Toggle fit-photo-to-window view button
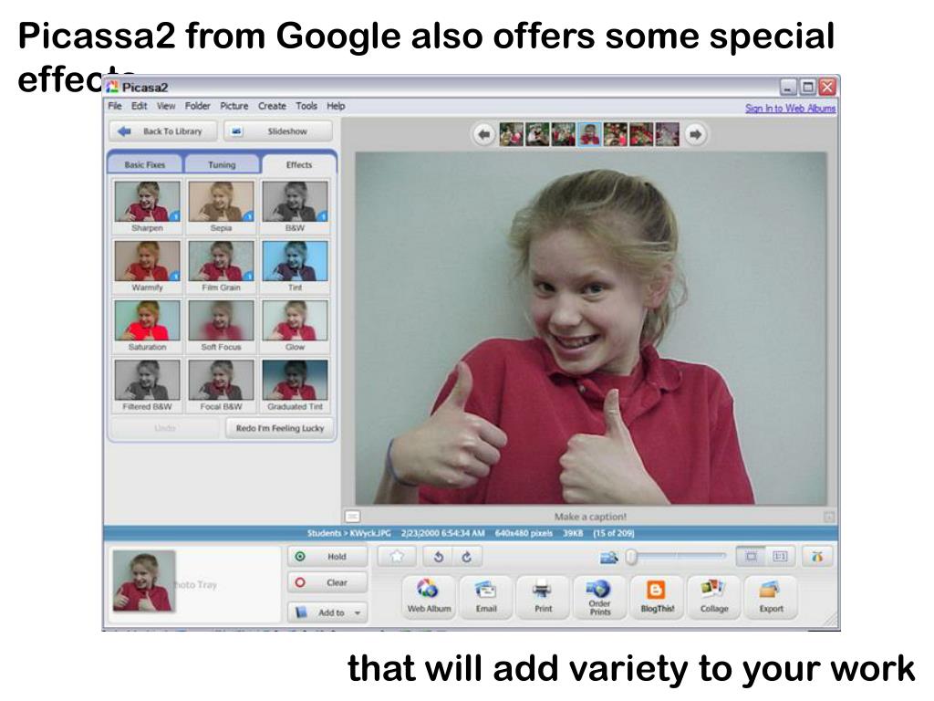 click(x=752, y=557)
